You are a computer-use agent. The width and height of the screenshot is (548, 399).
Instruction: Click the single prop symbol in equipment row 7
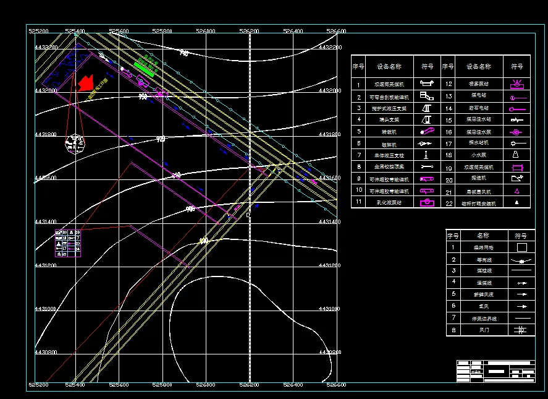pos(426,155)
